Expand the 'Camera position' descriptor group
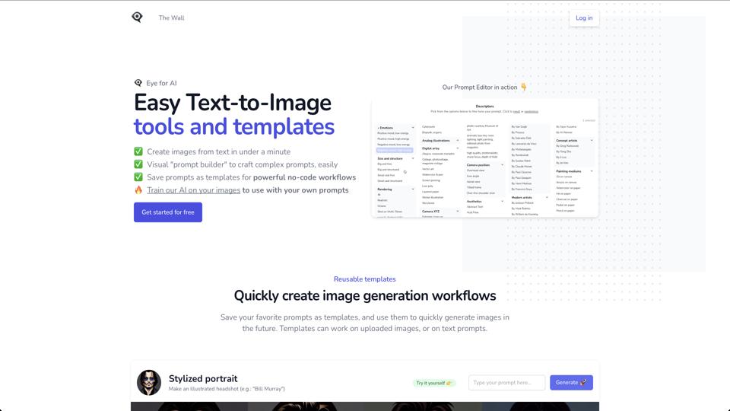Screen dimensions: 730x411 (x=503, y=164)
